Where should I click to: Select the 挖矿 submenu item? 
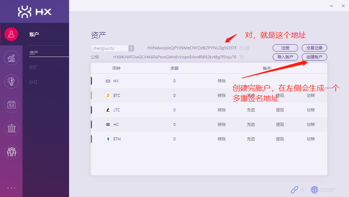click(x=33, y=67)
